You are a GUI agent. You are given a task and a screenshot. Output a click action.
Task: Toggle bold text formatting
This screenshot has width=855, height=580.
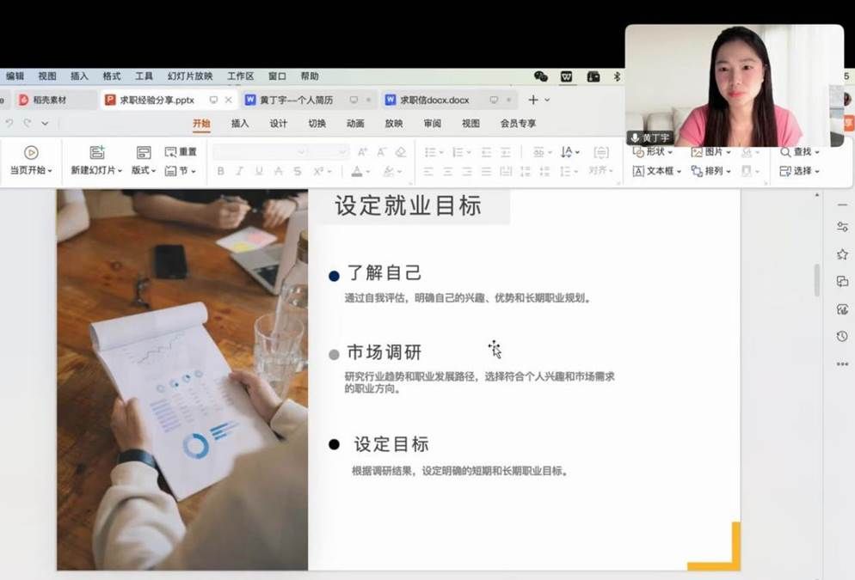[x=220, y=171]
